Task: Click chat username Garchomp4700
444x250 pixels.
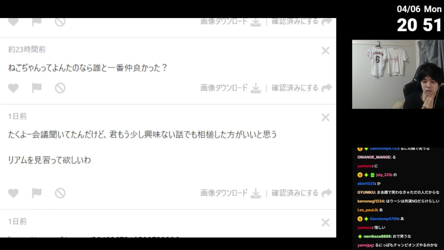Action: click(x=384, y=219)
